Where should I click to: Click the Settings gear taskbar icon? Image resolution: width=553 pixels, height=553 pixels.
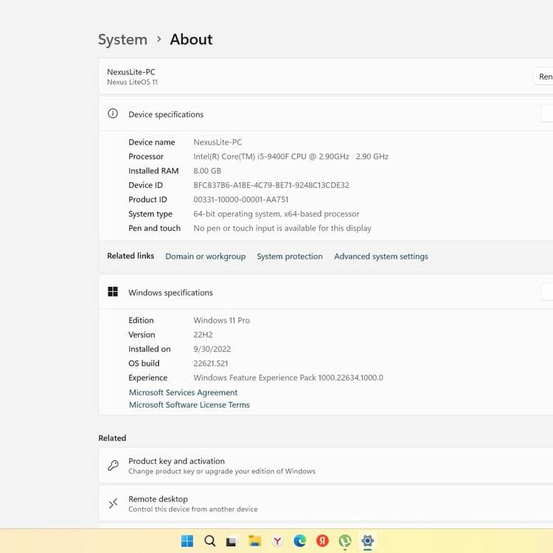click(367, 540)
